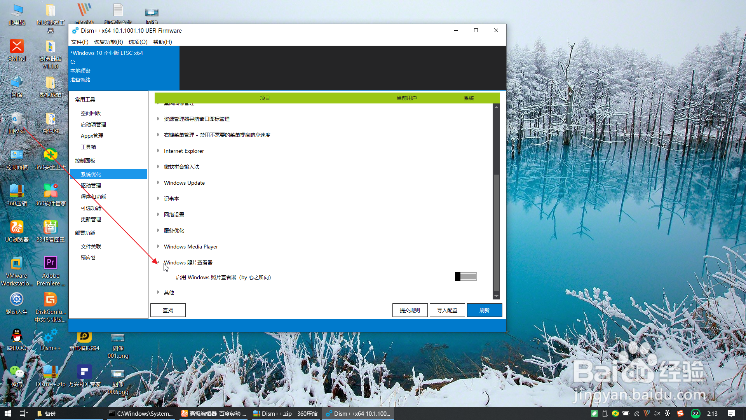Viewport: 746px width, 420px height.
Task: Select 启动项管理 in the sidebar
Action: 93,124
